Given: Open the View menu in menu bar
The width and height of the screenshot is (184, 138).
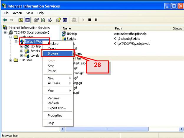Looking at the screenshot, I should [x=29, y=13].
